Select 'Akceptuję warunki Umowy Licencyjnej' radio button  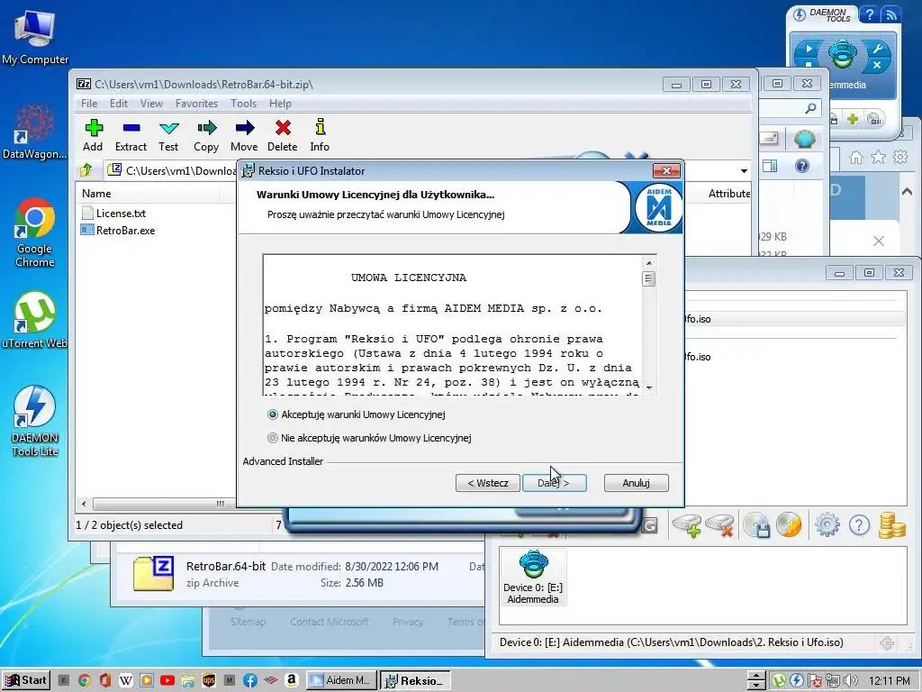coord(272,414)
